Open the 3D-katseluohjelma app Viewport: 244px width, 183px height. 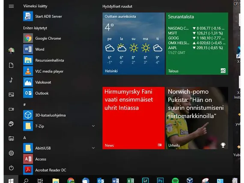pos(59,115)
